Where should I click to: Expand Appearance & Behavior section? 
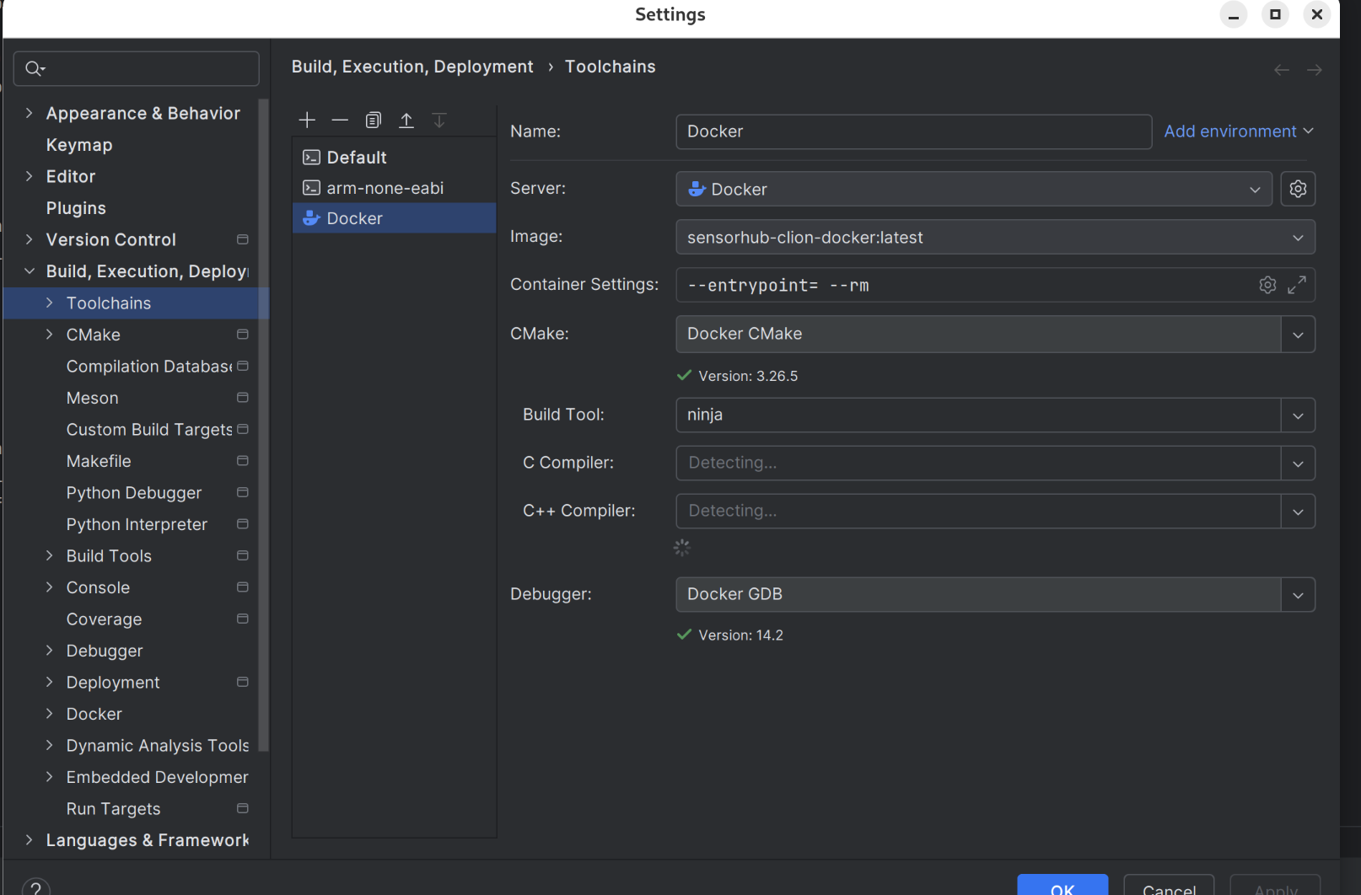point(30,113)
